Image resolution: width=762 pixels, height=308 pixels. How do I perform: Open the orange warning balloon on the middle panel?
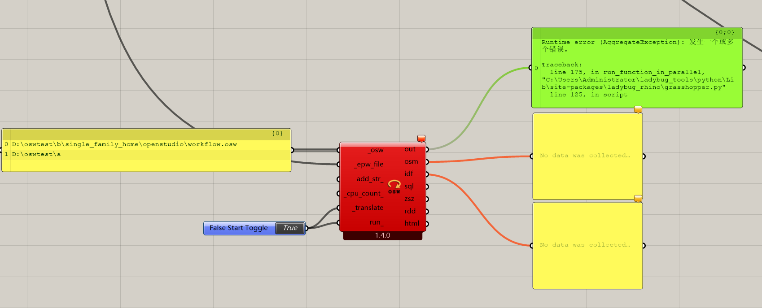click(638, 109)
